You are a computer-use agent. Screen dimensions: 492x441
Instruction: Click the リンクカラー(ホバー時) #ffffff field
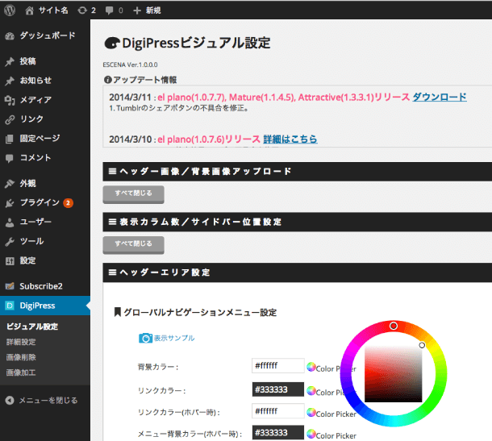pyautogui.click(x=278, y=411)
